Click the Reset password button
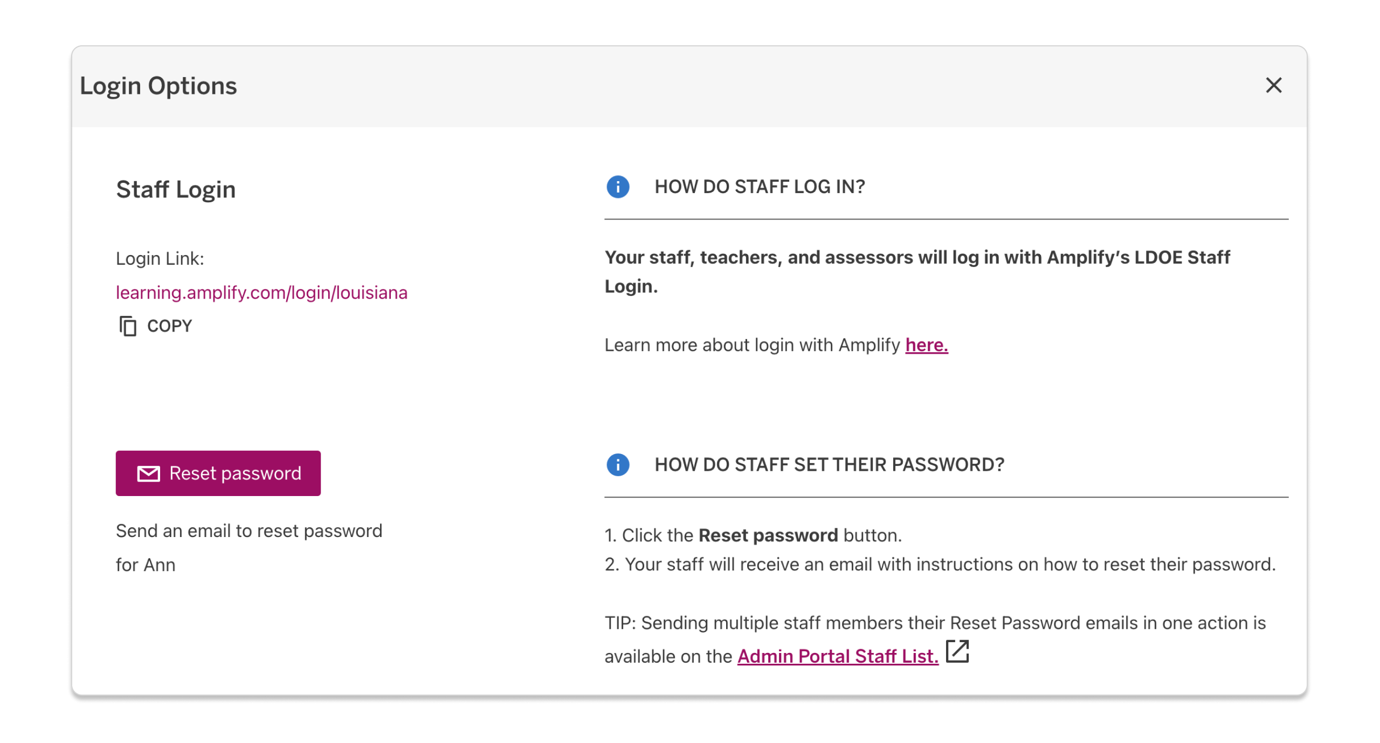1380x743 pixels. coord(218,473)
